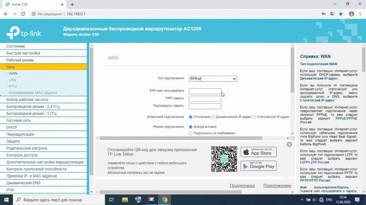Click the Chrome taskbar icon
Screen dimensions: 366x205
165,200
